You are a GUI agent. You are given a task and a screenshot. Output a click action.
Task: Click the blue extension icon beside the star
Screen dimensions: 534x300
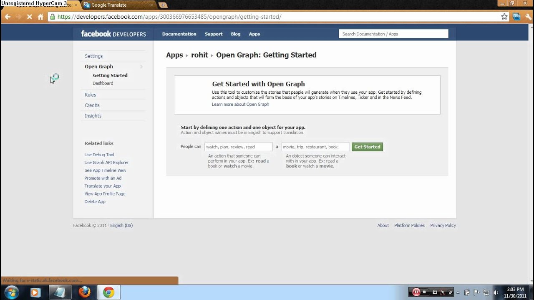tap(516, 17)
